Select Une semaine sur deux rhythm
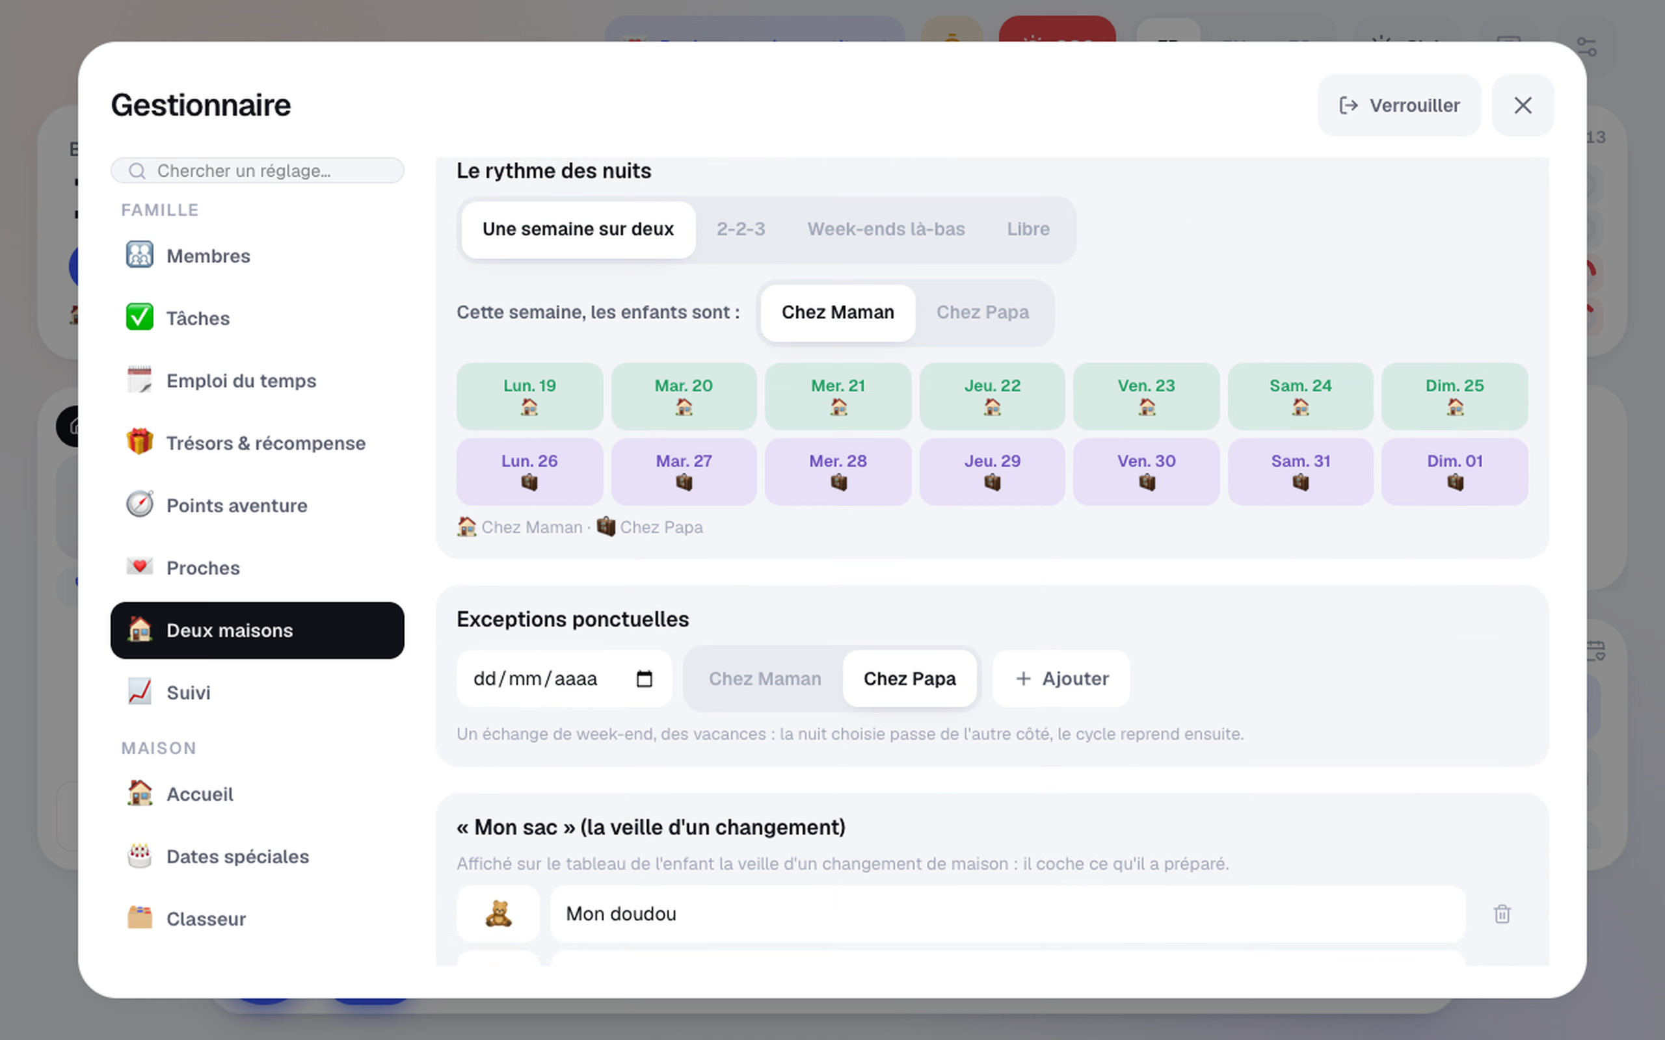Image resolution: width=1665 pixels, height=1040 pixels. coord(578,229)
